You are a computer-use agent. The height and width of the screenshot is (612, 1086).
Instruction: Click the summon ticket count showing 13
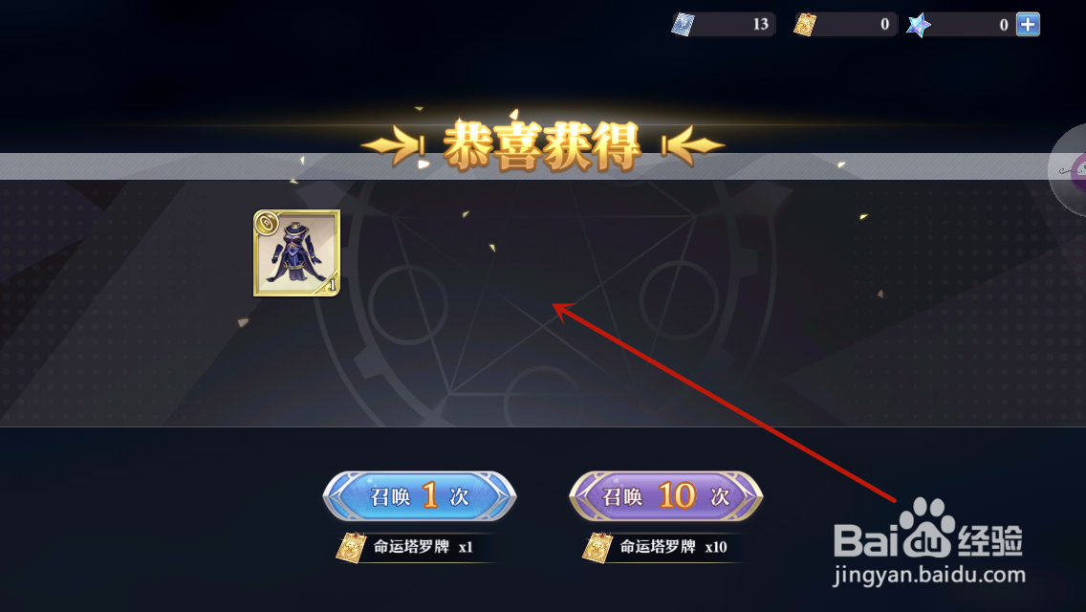760,24
